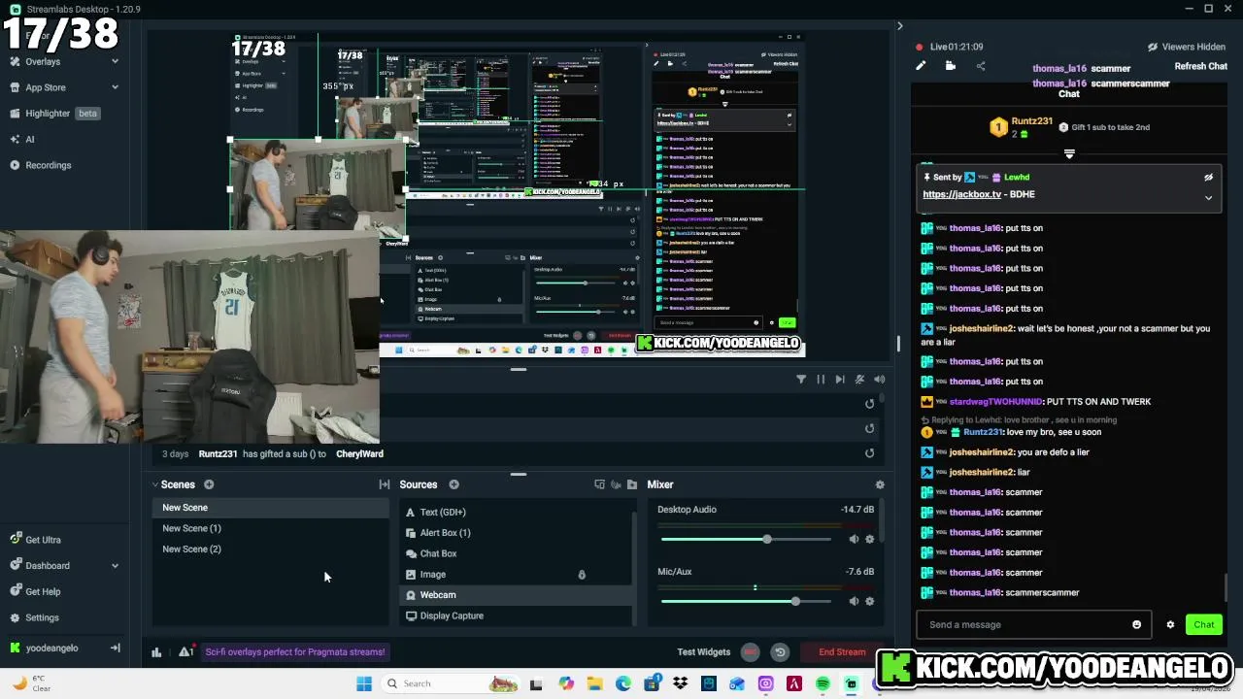
Task: Add a new source with plus icon
Action: (454, 484)
